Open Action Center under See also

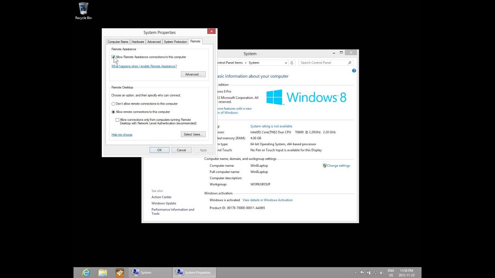tap(161, 197)
